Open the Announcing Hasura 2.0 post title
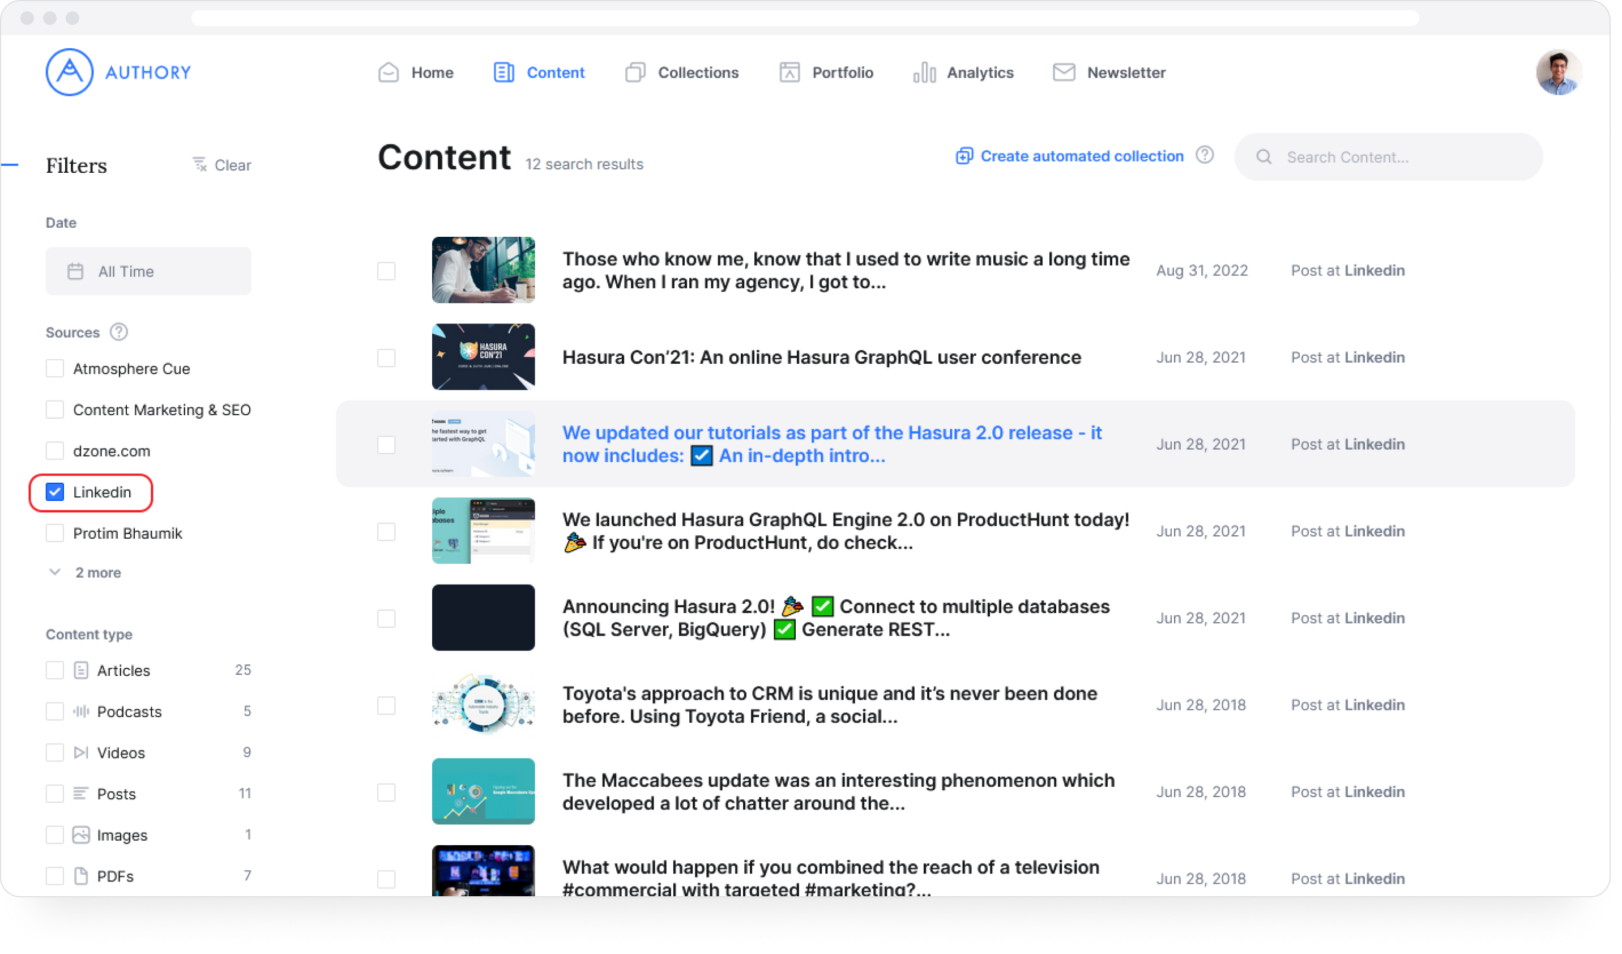Screen dimensions: 1622x954 click(836, 619)
